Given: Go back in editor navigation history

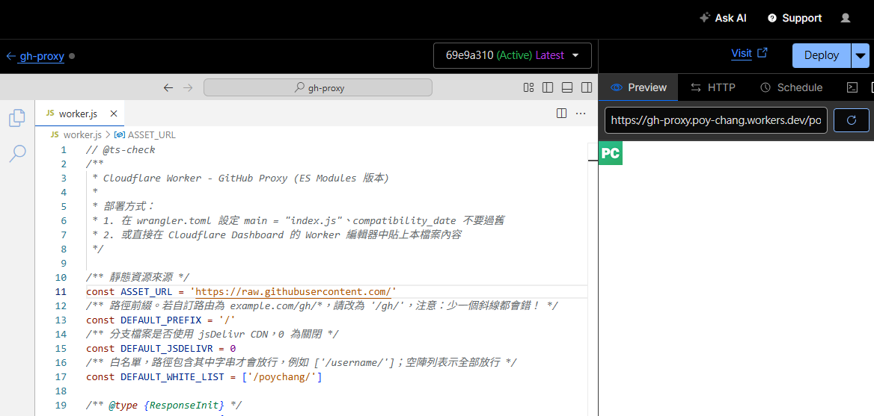Looking at the screenshot, I should (x=168, y=87).
